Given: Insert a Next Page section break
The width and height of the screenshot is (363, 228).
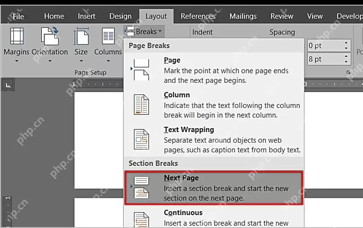Looking at the screenshot, I should tap(214, 188).
